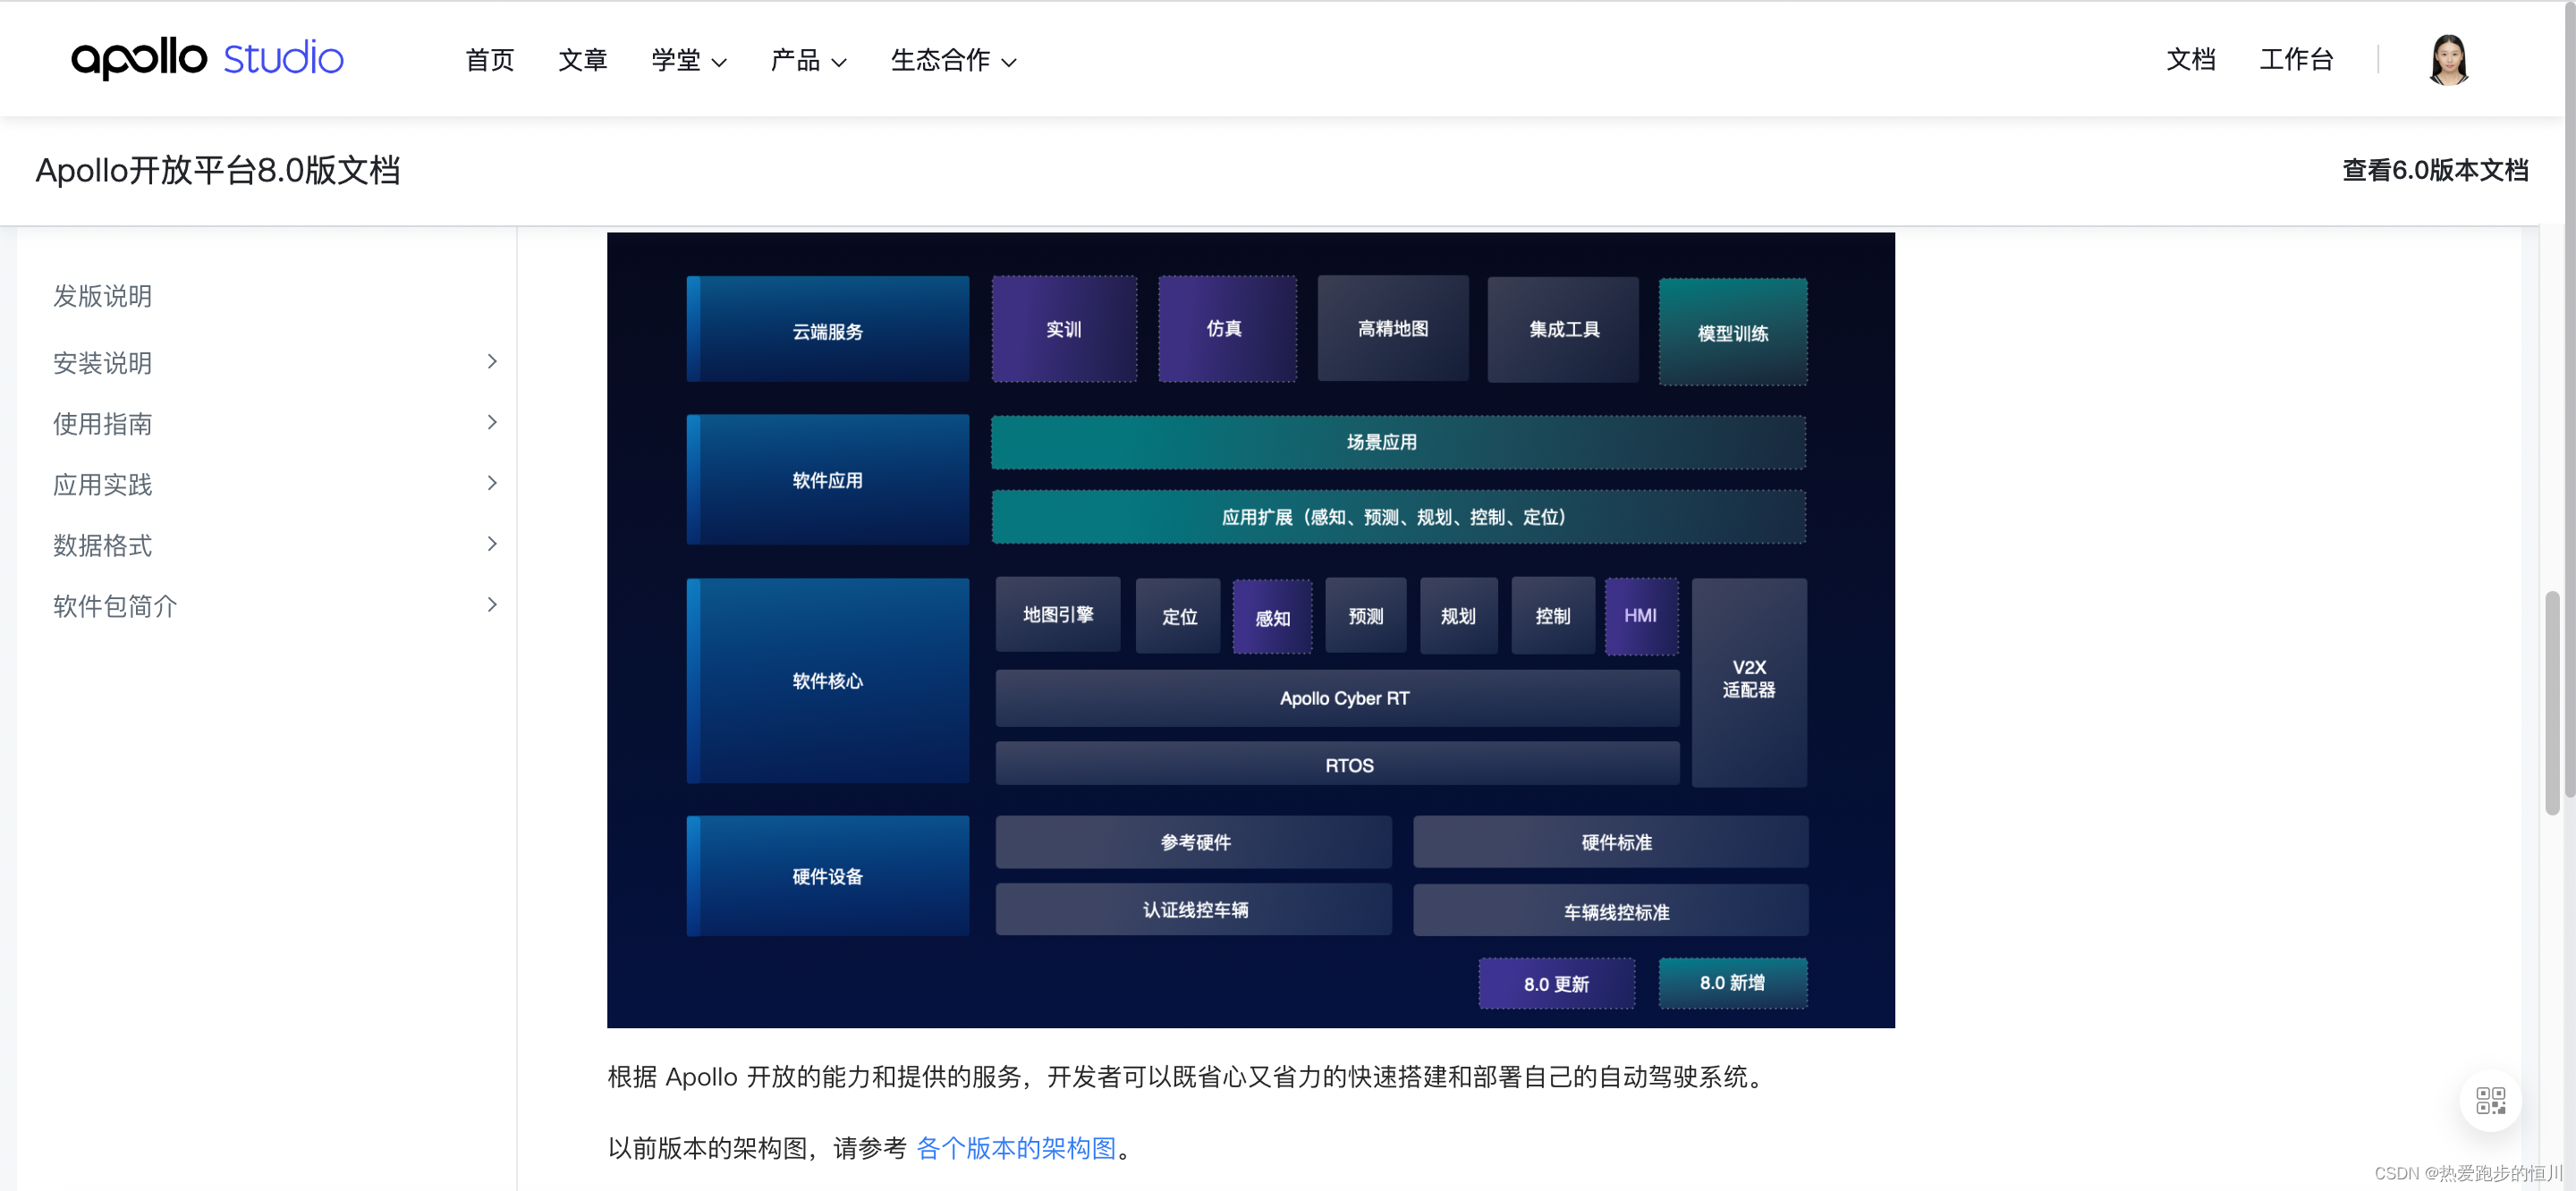Image resolution: width=2576 pixels, height=1191 pixels.
Task: Expand the 安装说明 chevron in the sidebar
Action: [492, 361]
